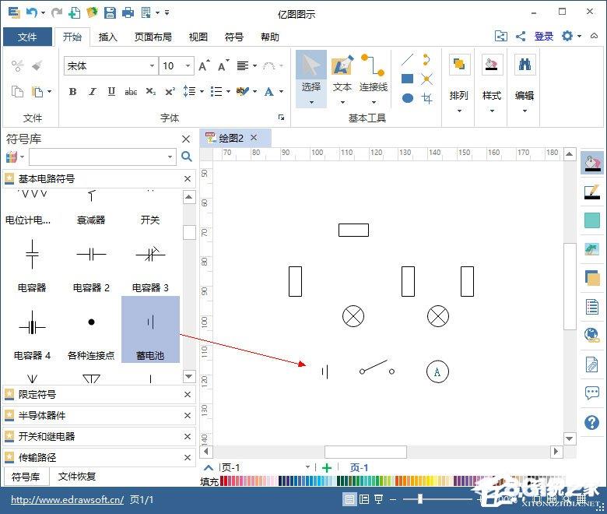
Task: Click the Format painter icon
Action: pos(37,66)
